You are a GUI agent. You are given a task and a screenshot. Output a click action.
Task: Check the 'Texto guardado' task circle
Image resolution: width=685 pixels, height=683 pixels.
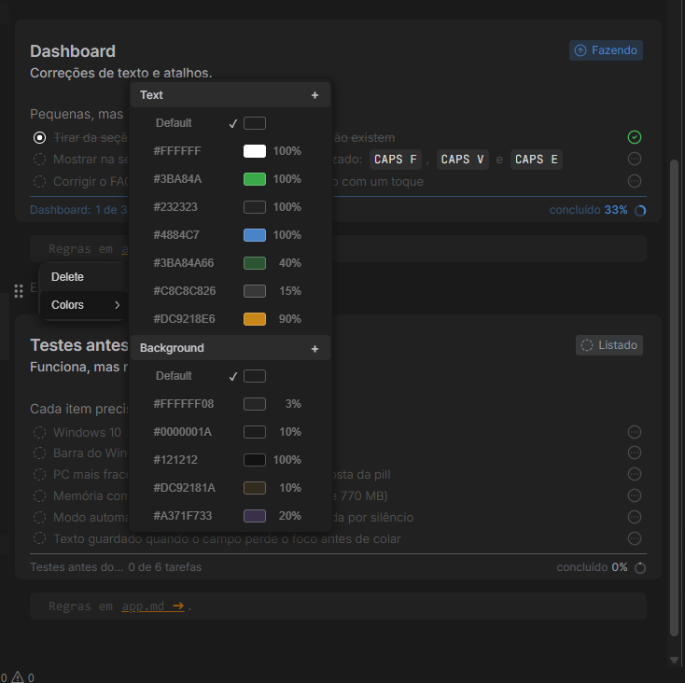pyautogui.click(x=40, y=538)
